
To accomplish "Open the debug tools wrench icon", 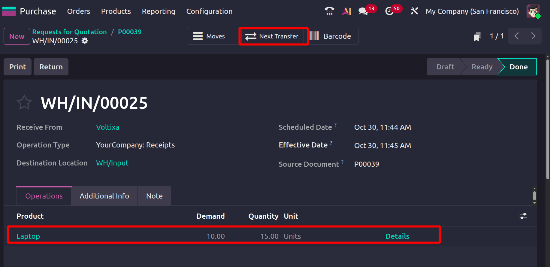I will (414, 11).
